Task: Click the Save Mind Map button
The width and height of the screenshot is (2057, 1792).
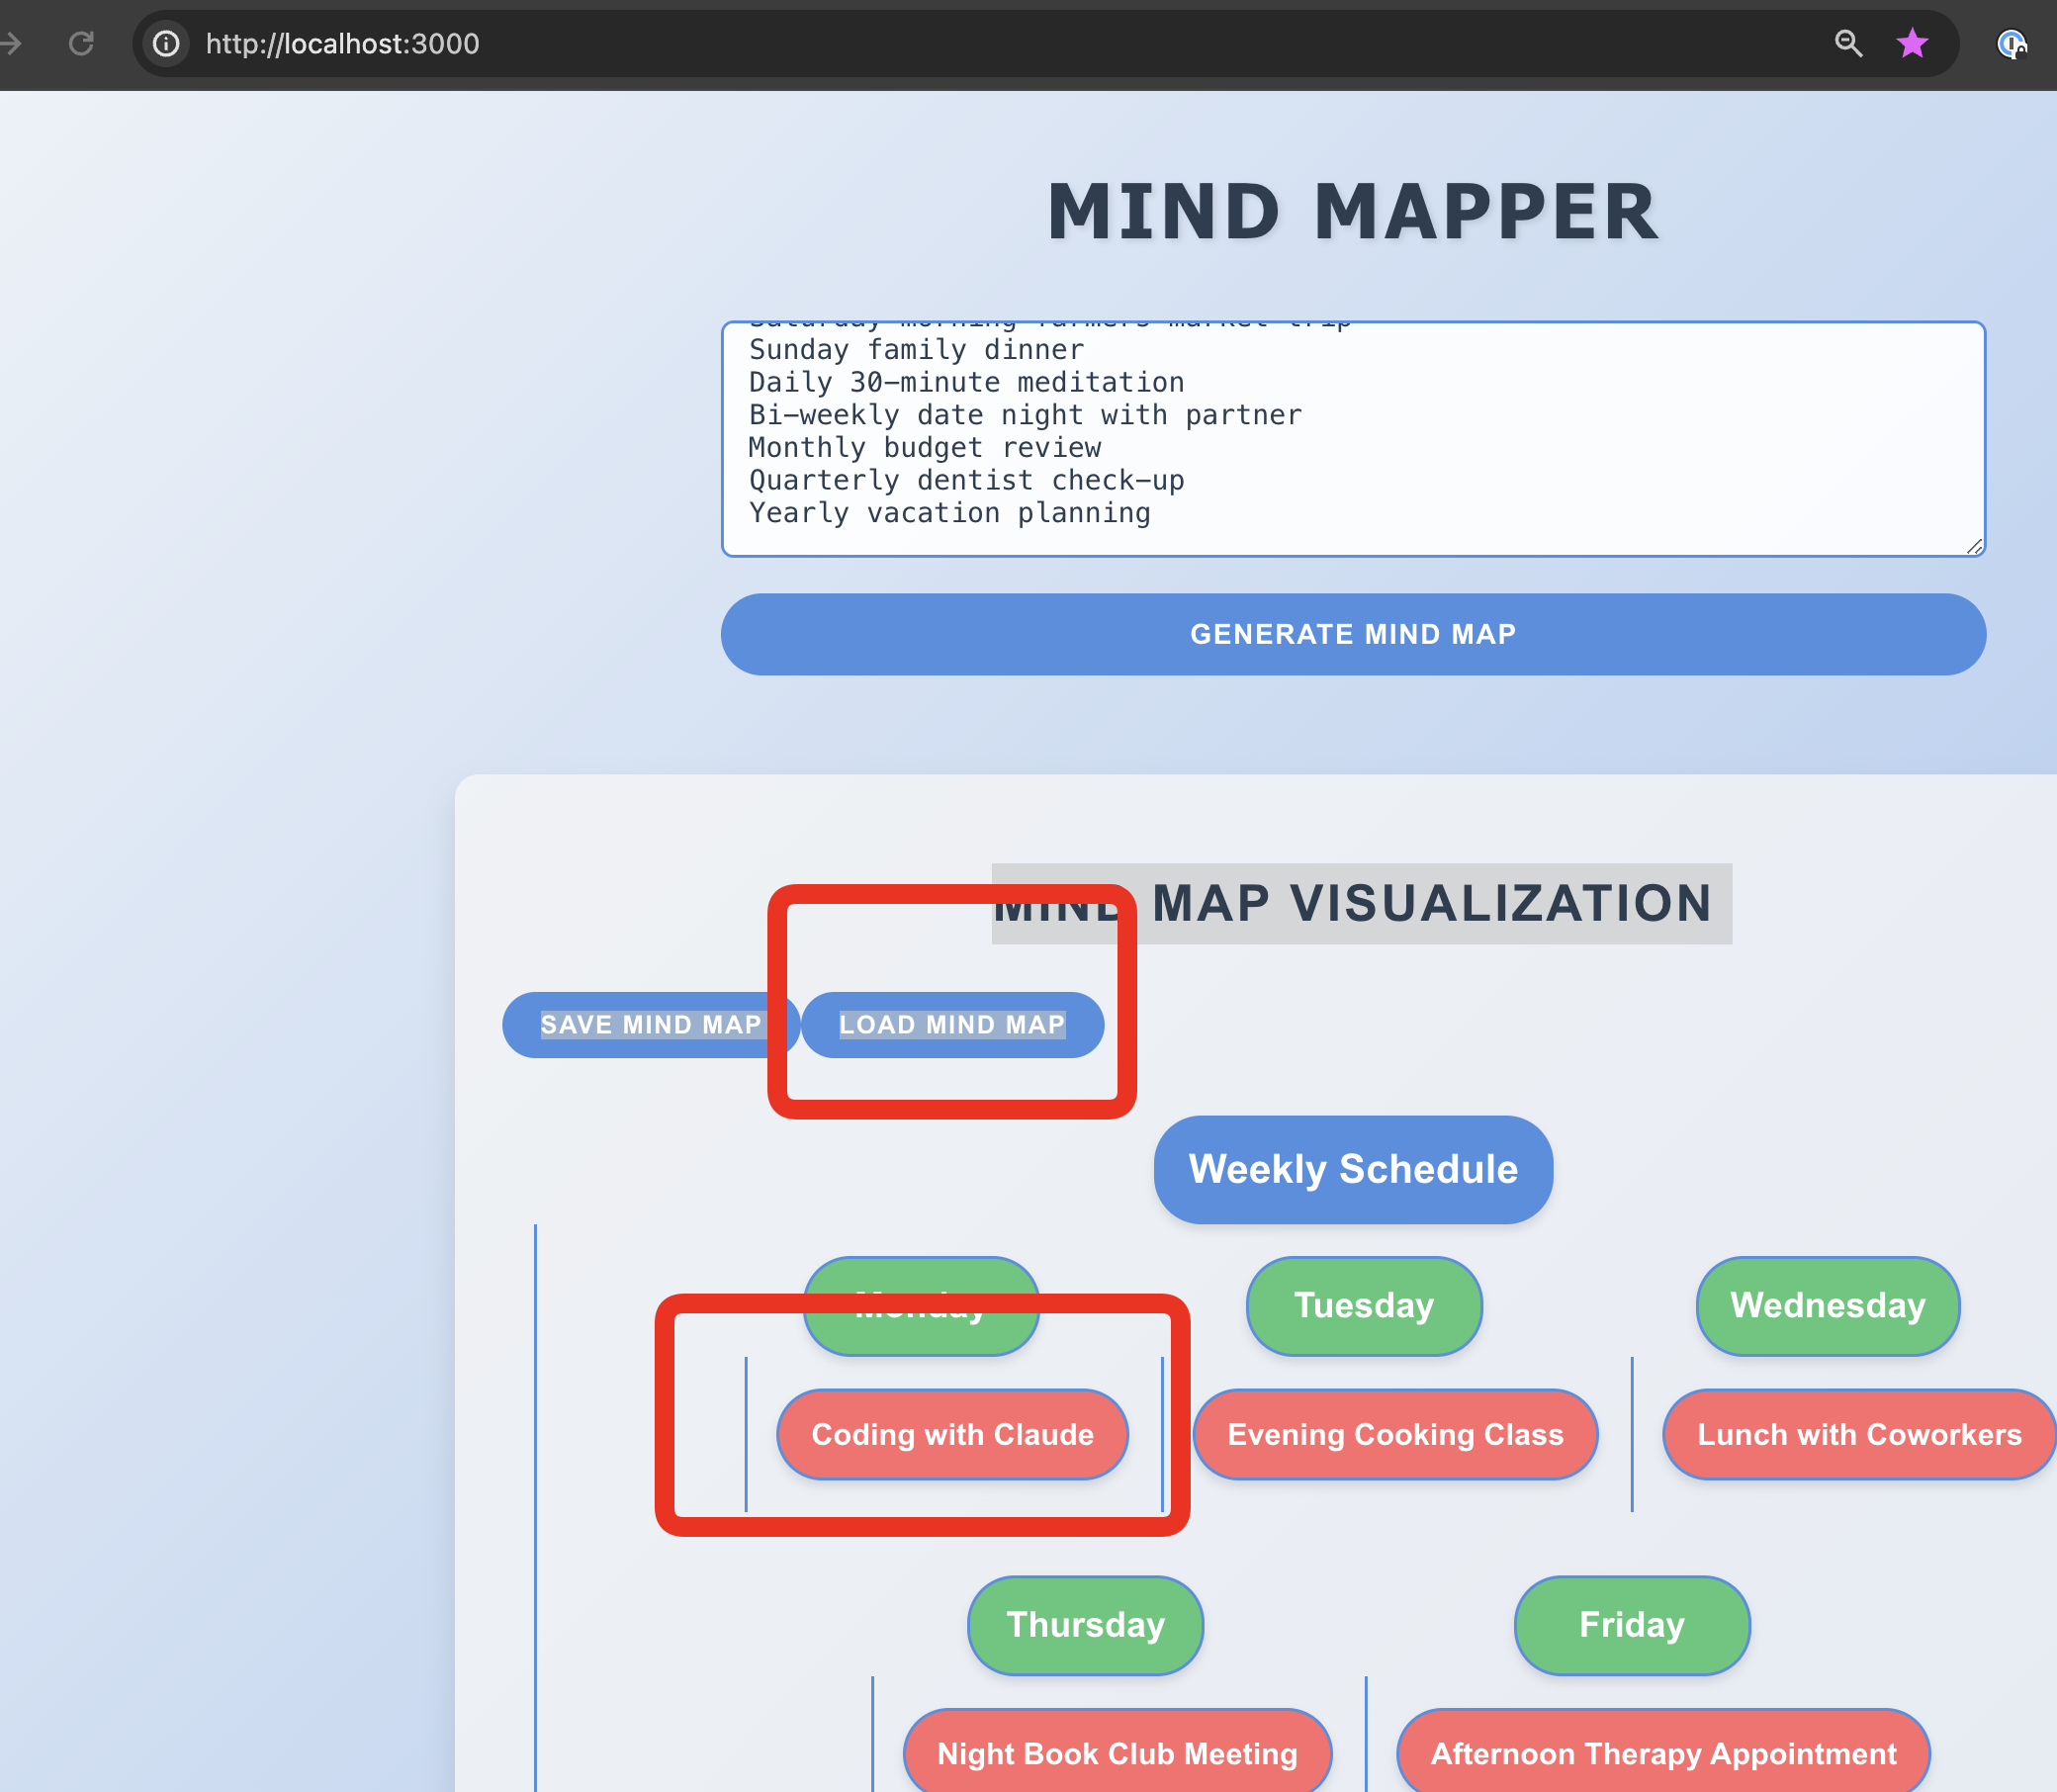Action: (650, 1024)
